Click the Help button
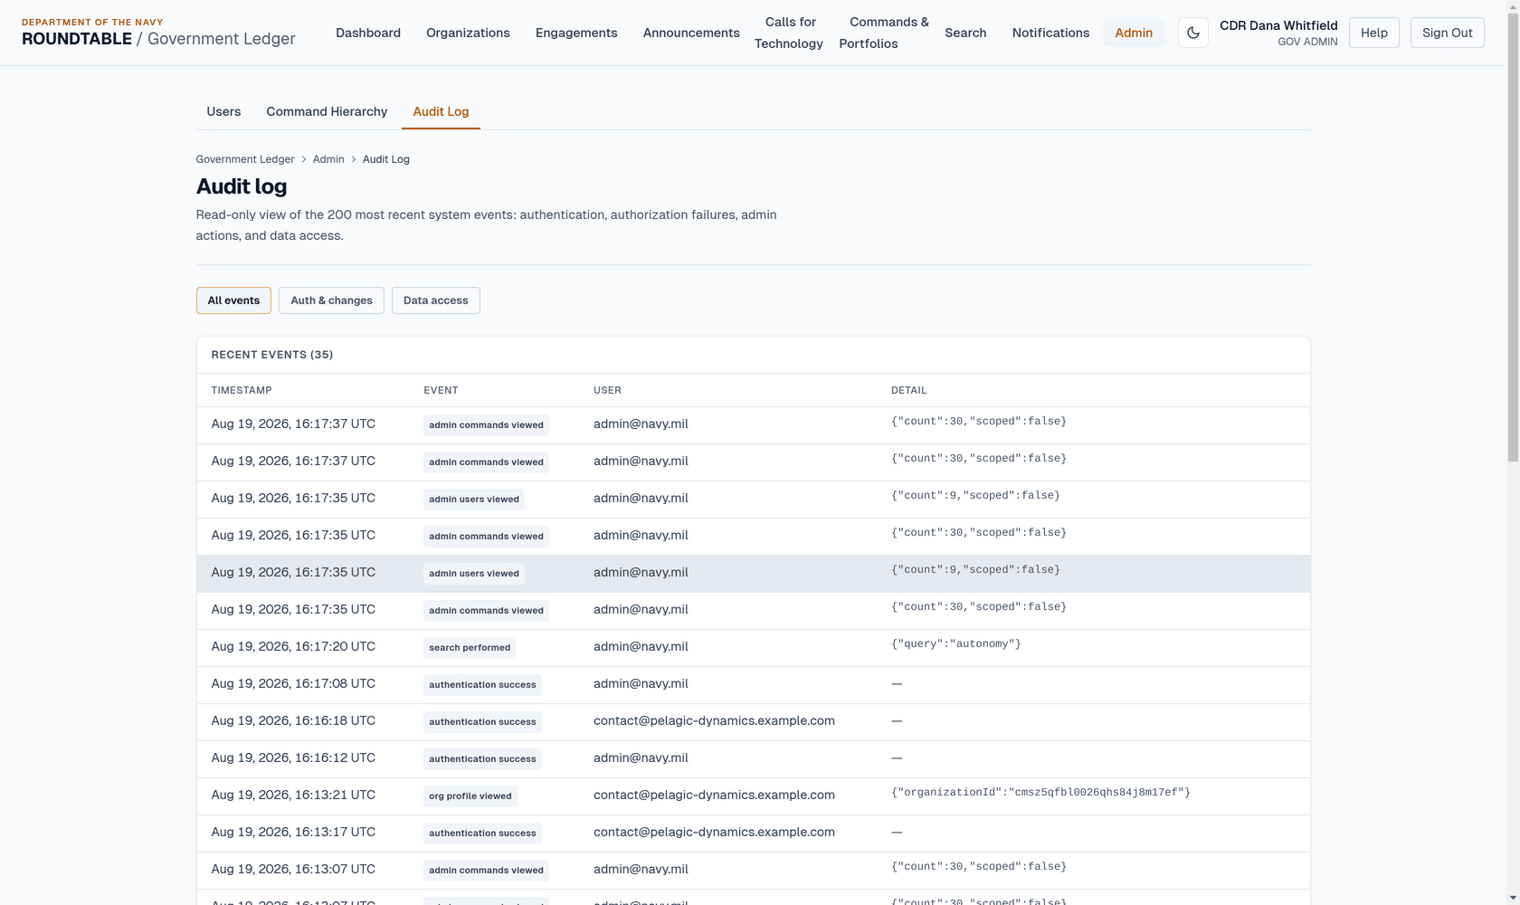The width and height of the screenshot is (1520, 905). (x=1373, y=33)
